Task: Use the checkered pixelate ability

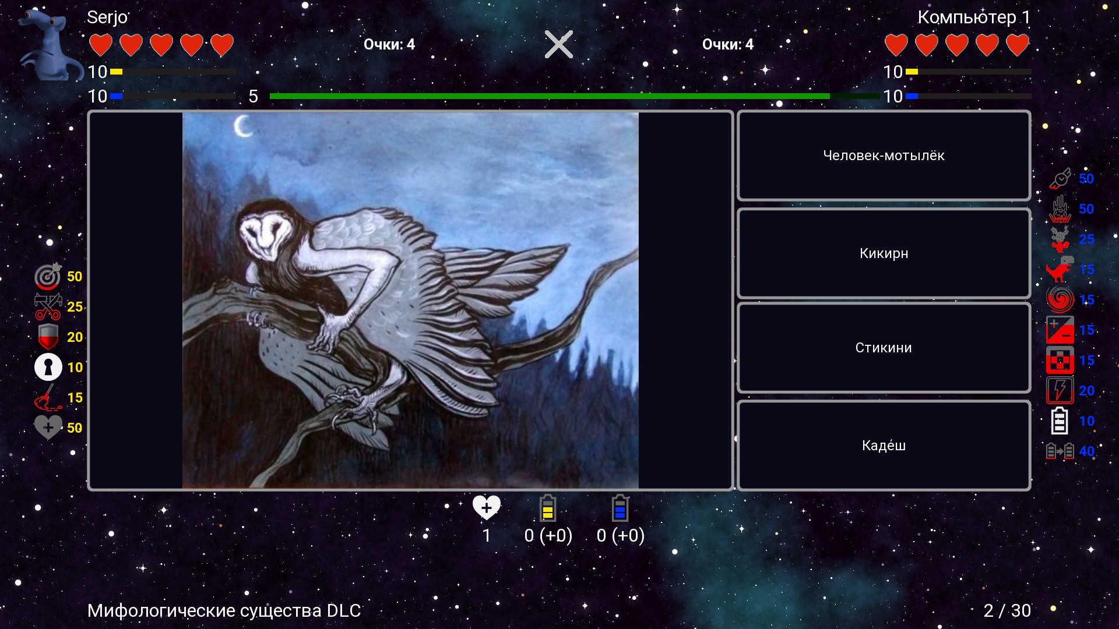Action: [1060, 361]
